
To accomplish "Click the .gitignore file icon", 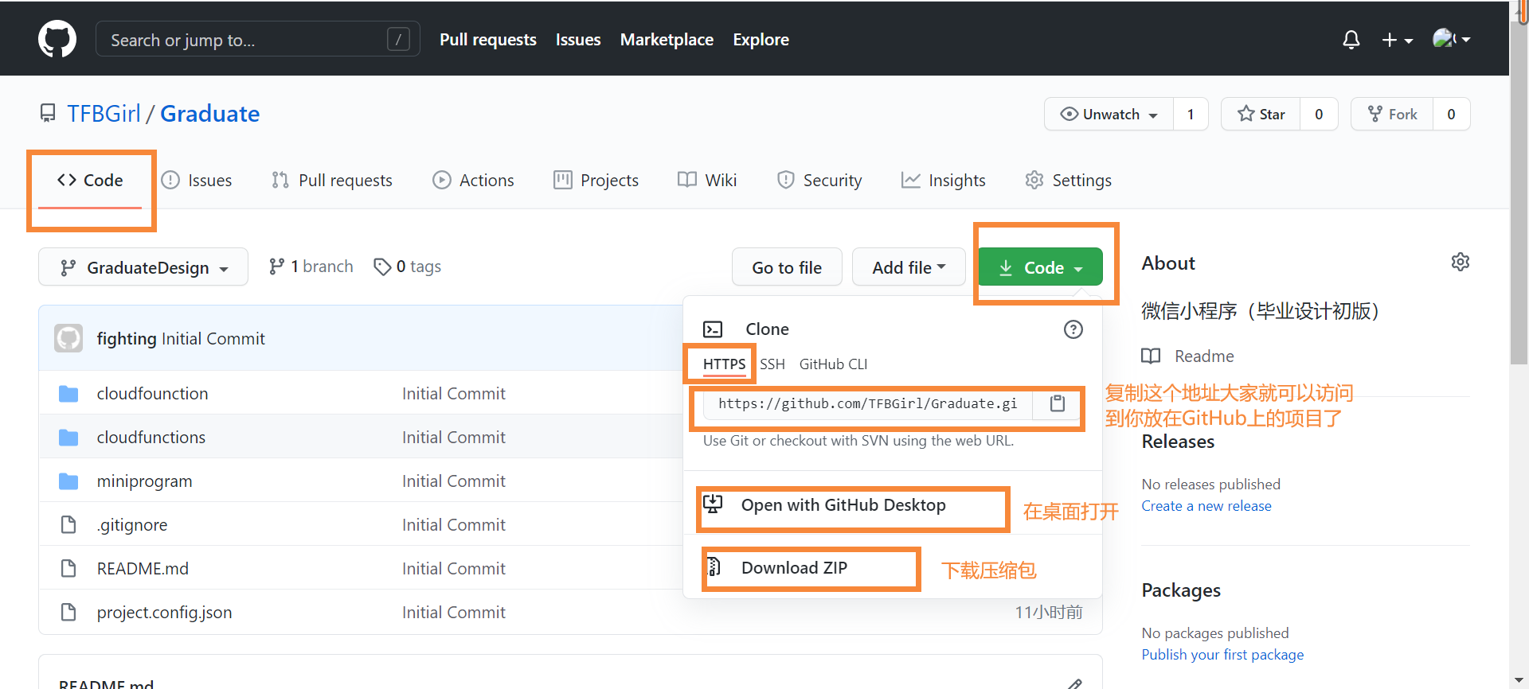I will (x=68, y=525).
